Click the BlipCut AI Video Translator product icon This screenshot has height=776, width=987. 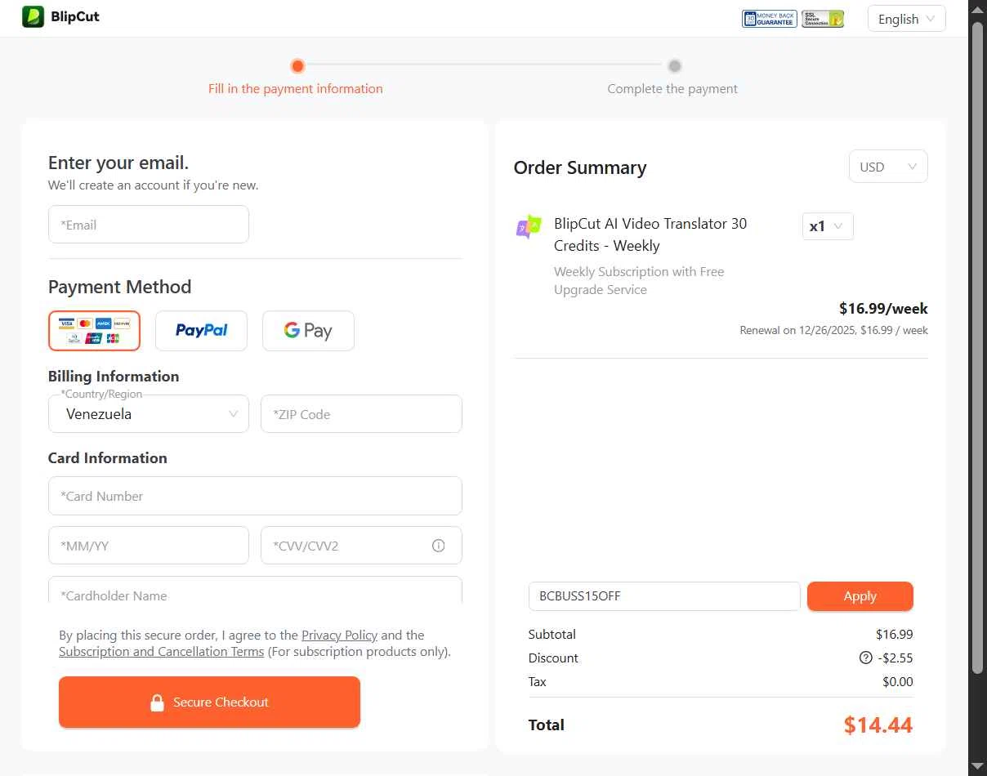529,226
